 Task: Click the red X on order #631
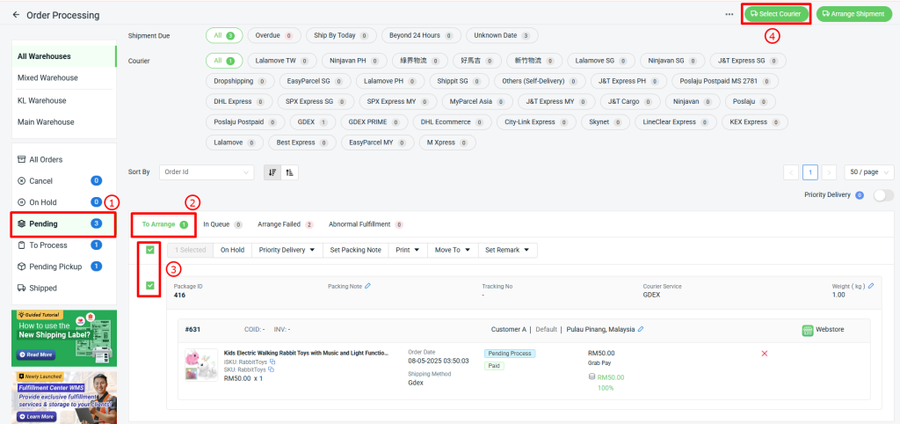coord(764,354)
